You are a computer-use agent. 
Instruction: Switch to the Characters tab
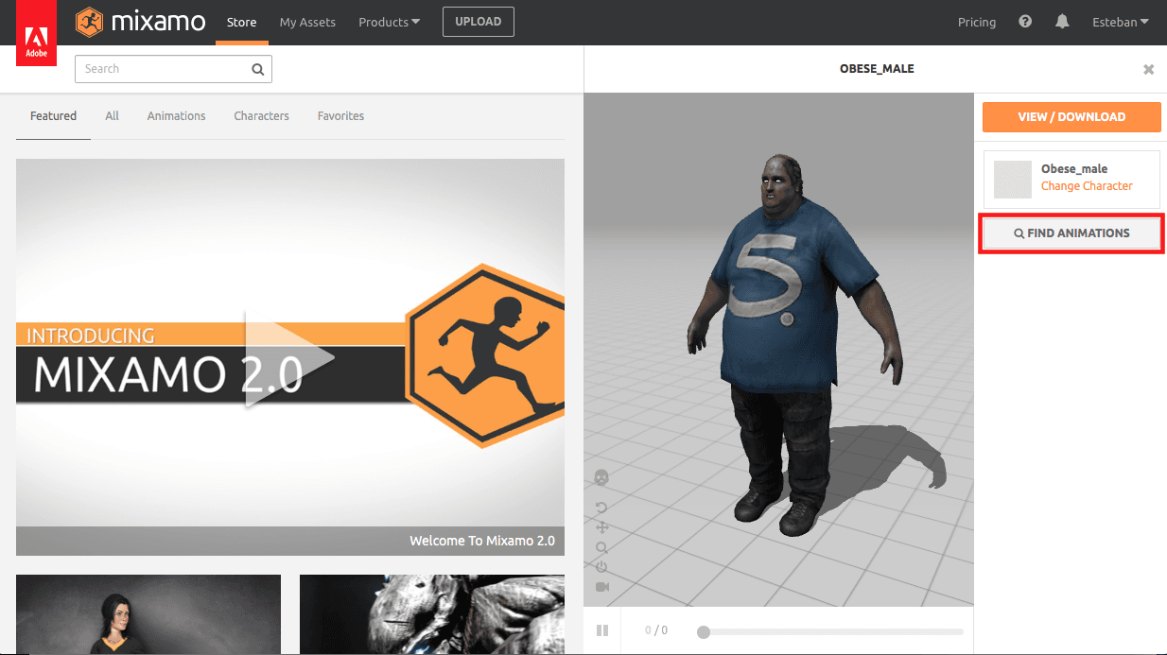point(261,115)
